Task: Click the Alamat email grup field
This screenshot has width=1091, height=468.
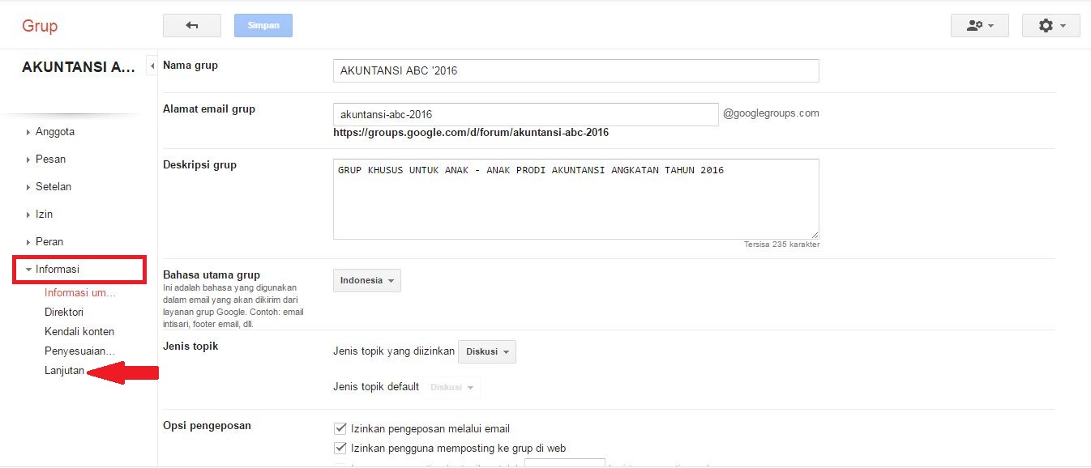Action: point(525,114)
